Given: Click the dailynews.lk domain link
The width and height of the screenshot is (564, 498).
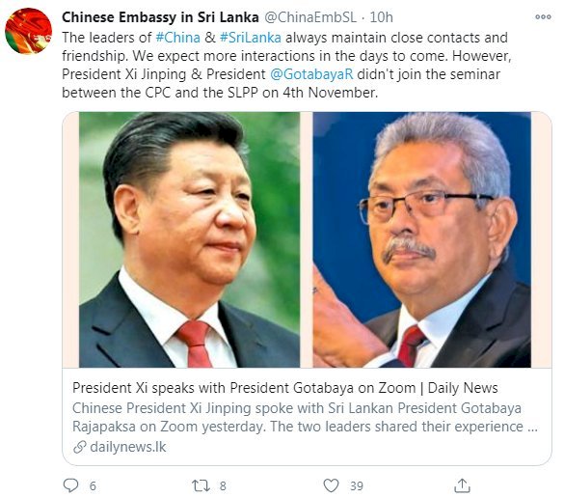Looking at the screenshot, I should coord(127,447).
